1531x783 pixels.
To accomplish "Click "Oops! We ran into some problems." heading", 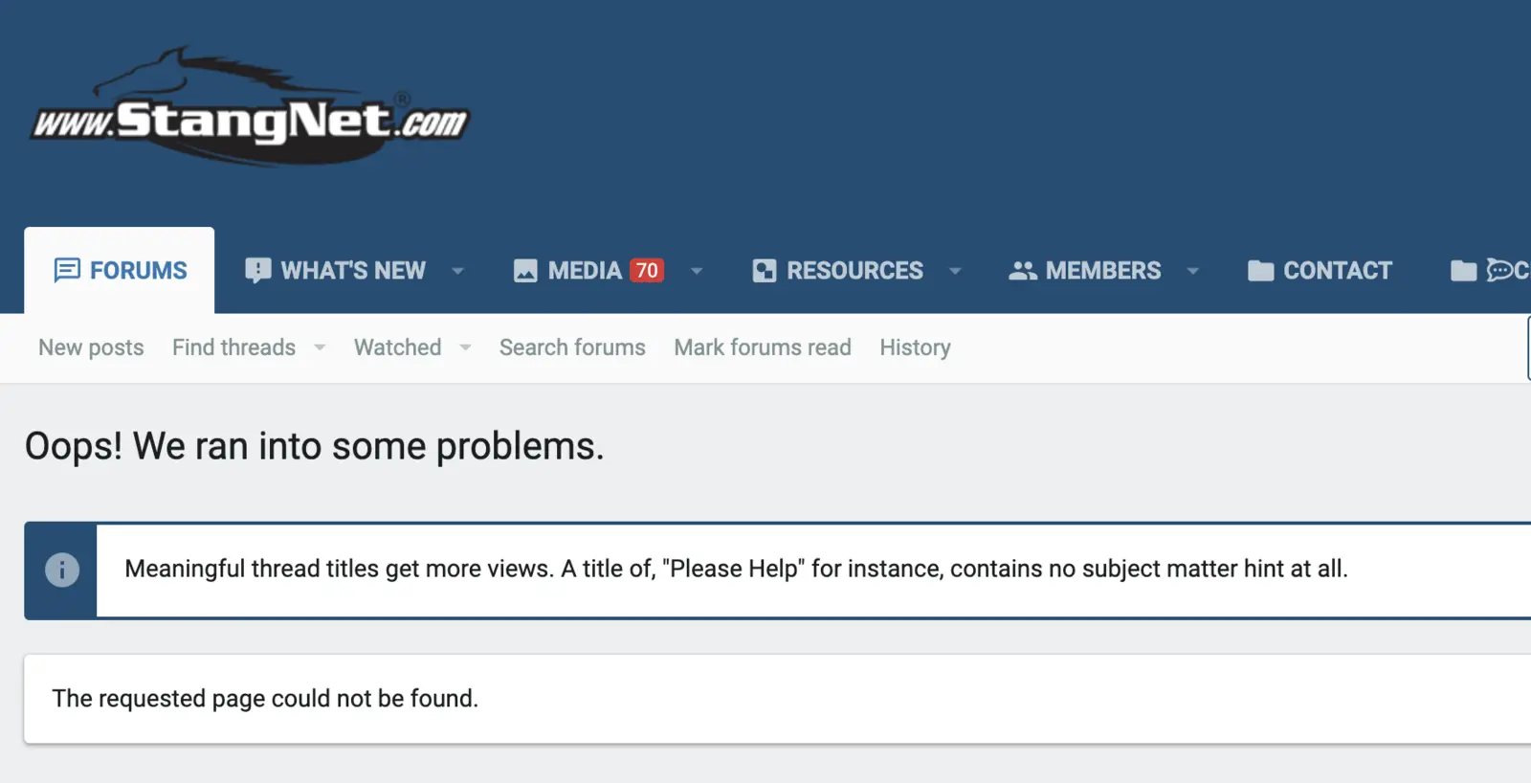I will 314,446.
